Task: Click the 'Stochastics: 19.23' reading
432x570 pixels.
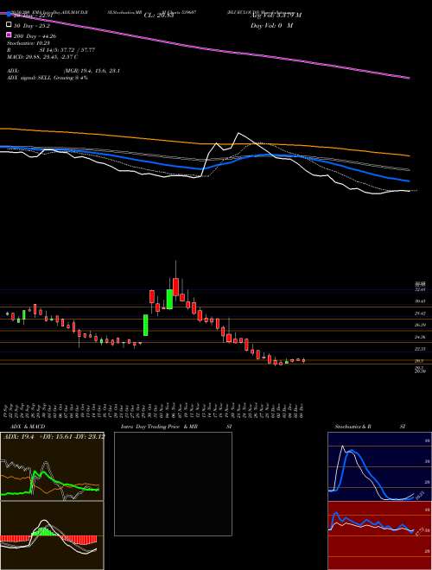Action: [x=30, y=43]
